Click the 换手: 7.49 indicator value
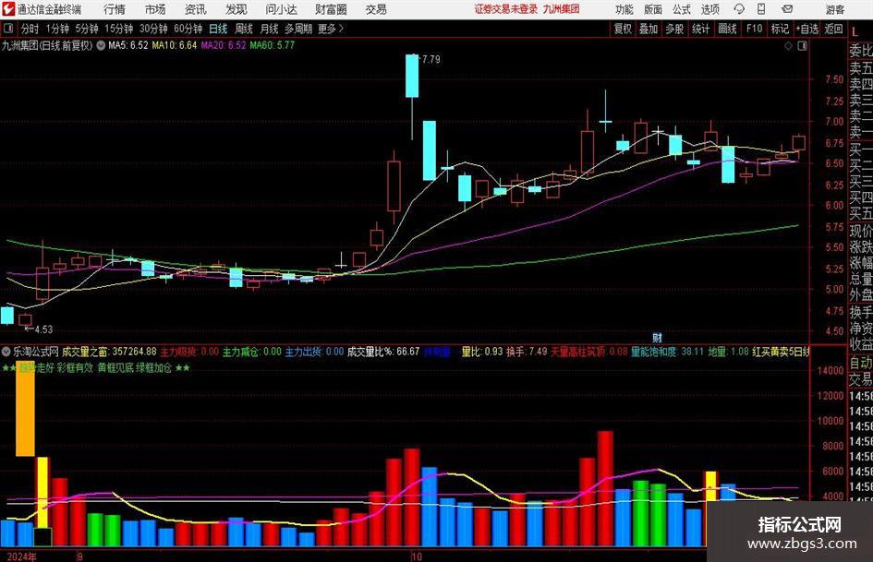Image resolution: width=873 pixels, height=562 pixels. pos(527,352)
